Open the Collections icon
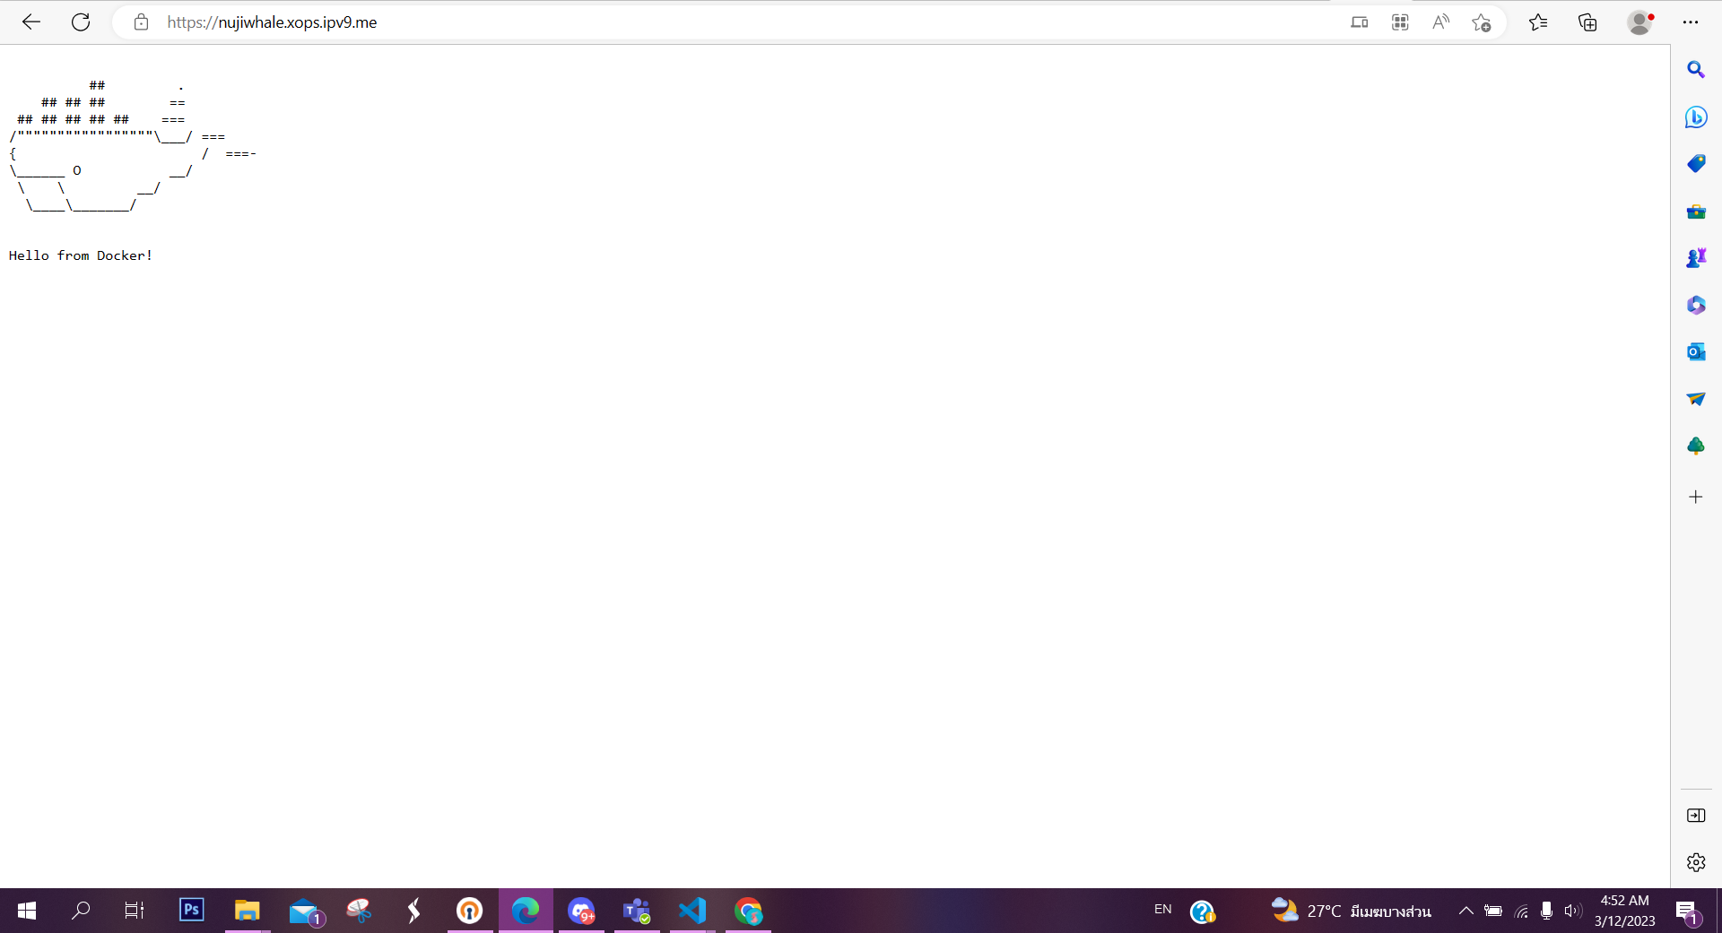 1587,22
